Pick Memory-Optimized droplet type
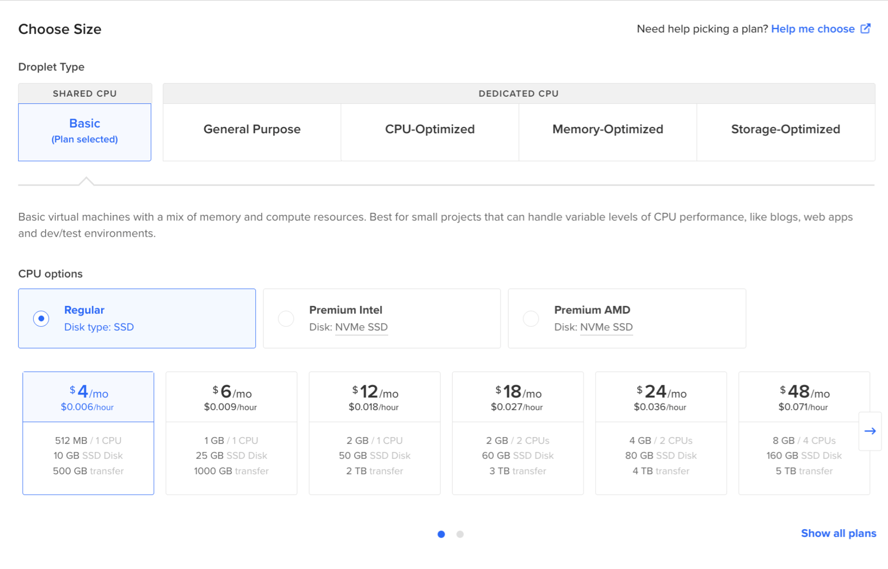 click(x=608, y=130)
